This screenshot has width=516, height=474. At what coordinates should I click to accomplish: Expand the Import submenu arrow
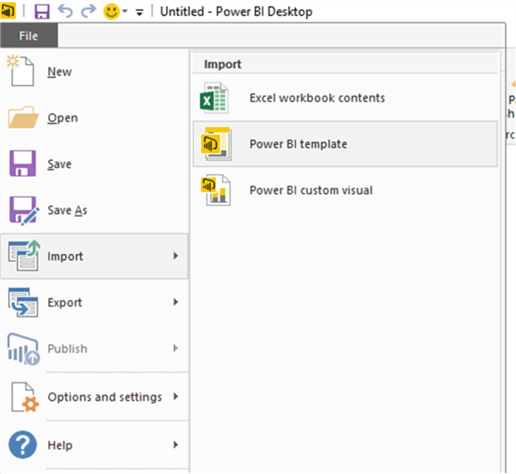pos(176,256)
